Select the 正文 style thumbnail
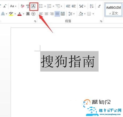This screenshot has width=123, height=117. pos(113,10)
